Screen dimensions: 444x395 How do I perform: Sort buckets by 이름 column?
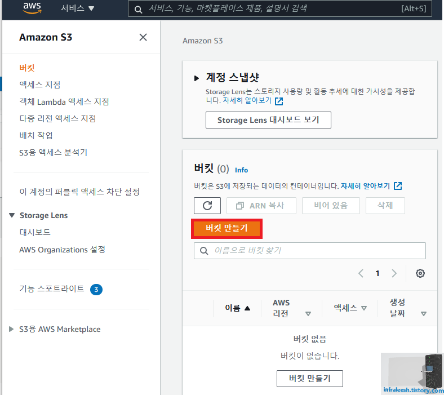[x=237, y=308]
